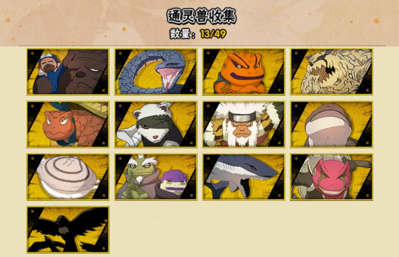This screenshot has width=399, height=257.
Task: Open the purple giant salamander card
Action: [x=332, y=124]
